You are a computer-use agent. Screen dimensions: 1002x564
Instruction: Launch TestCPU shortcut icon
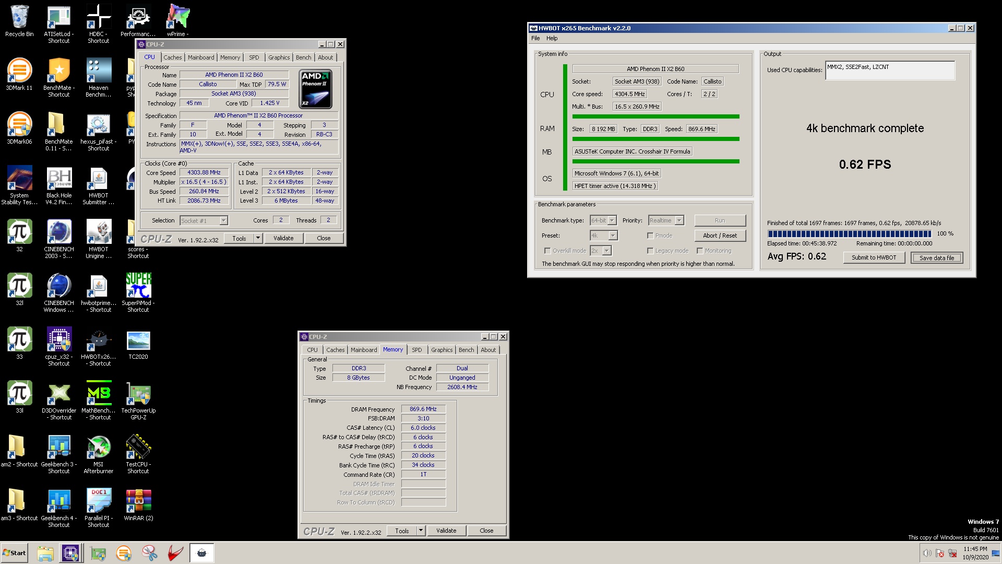(138, 454)
